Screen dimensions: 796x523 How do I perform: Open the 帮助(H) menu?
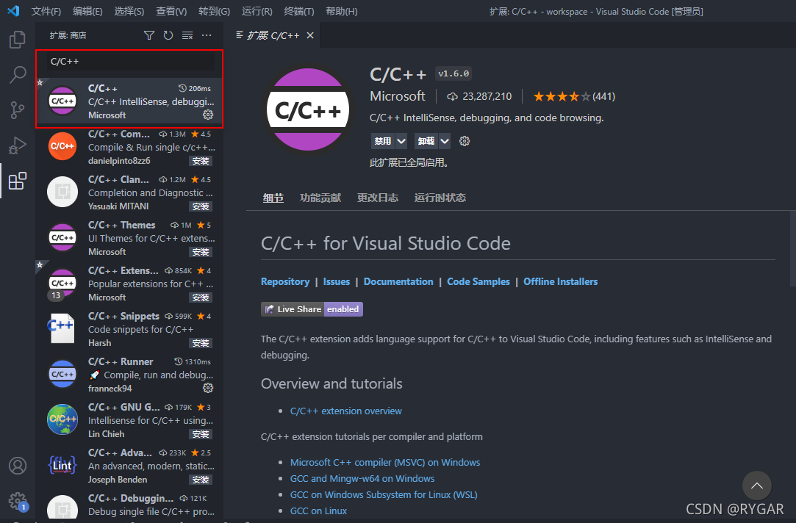[x=342, y=11]
